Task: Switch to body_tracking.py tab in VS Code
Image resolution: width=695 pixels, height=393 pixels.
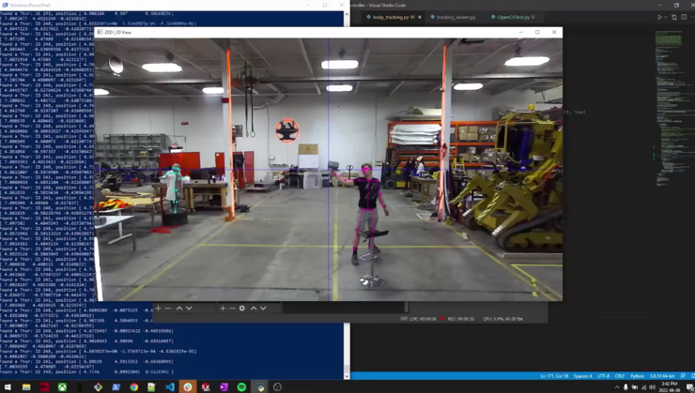Action: point(393,17)
